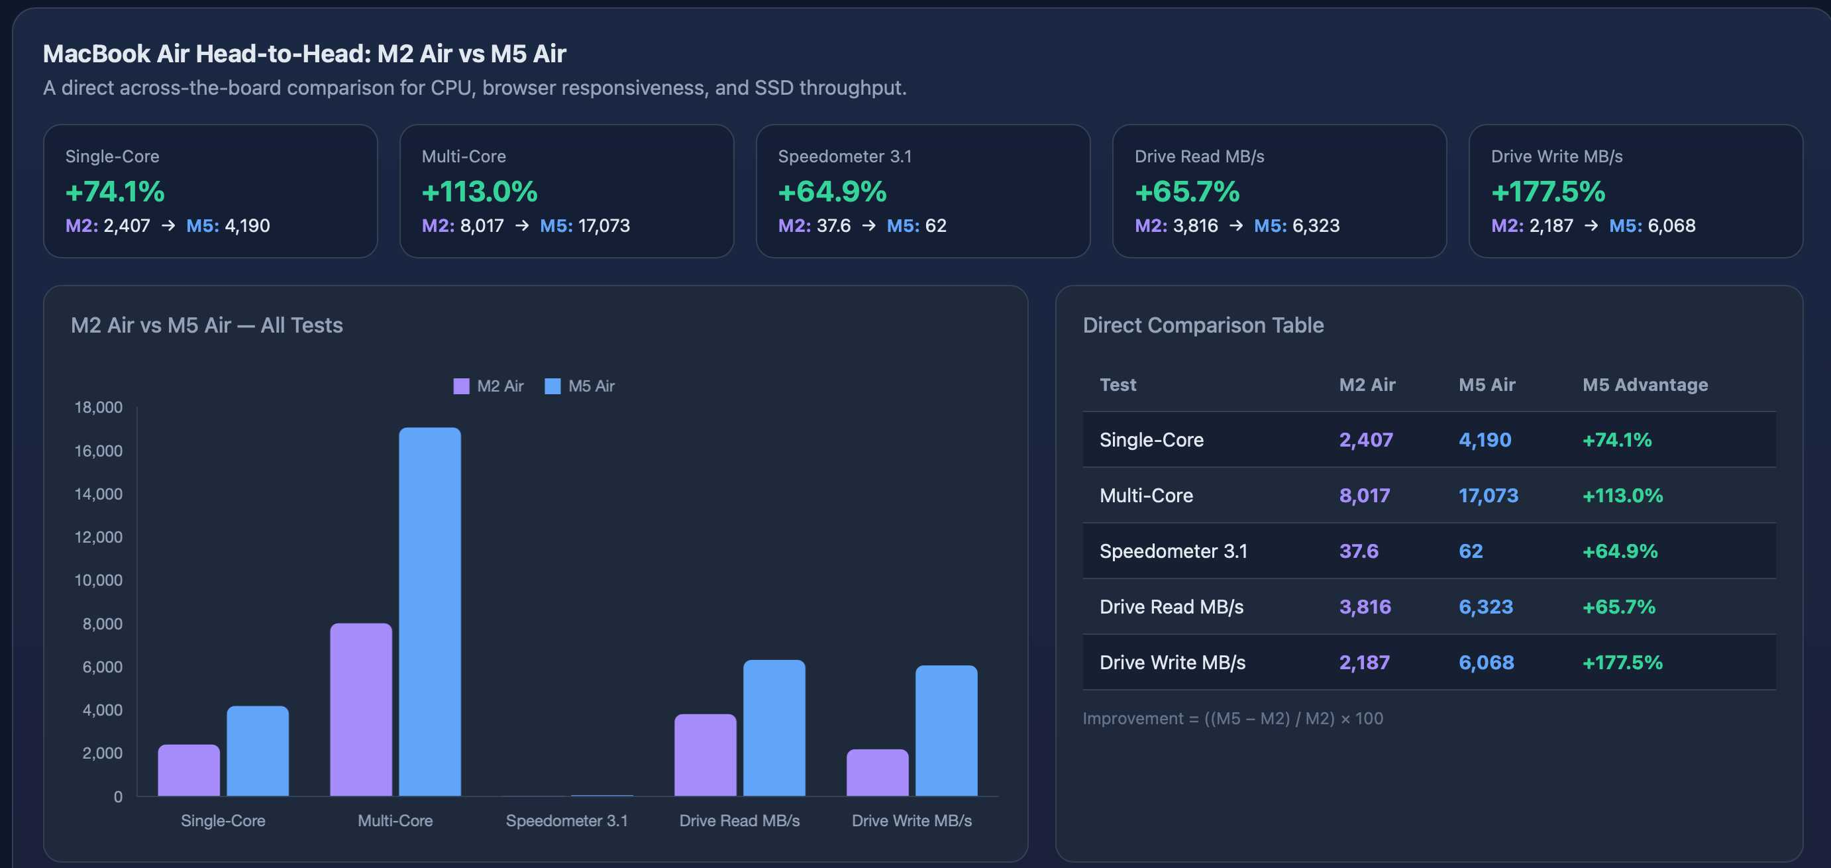The image size is (1831, 868).
Task: Click the Test column header
Action: pos(1118,384)
